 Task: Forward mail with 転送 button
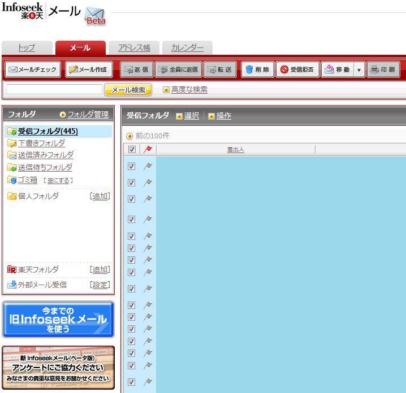(220, 69)
